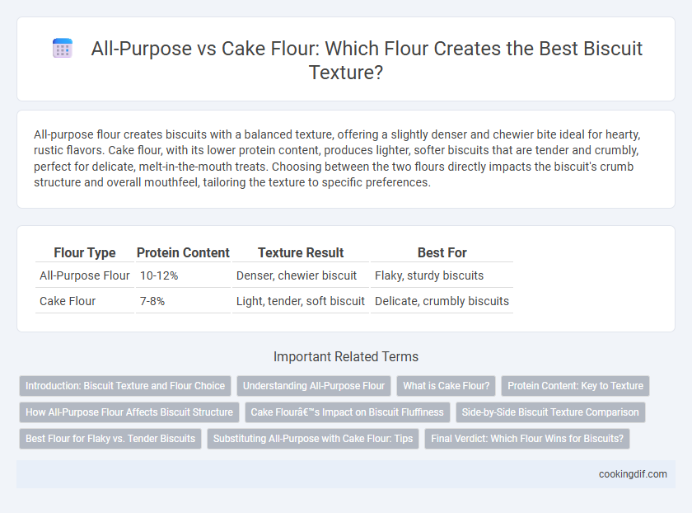Viewport: 692px width, 513px height.
Task: Open 'Best Flour for Flaky vs. Tender Biscuits'
Action: tap(110, 439)
